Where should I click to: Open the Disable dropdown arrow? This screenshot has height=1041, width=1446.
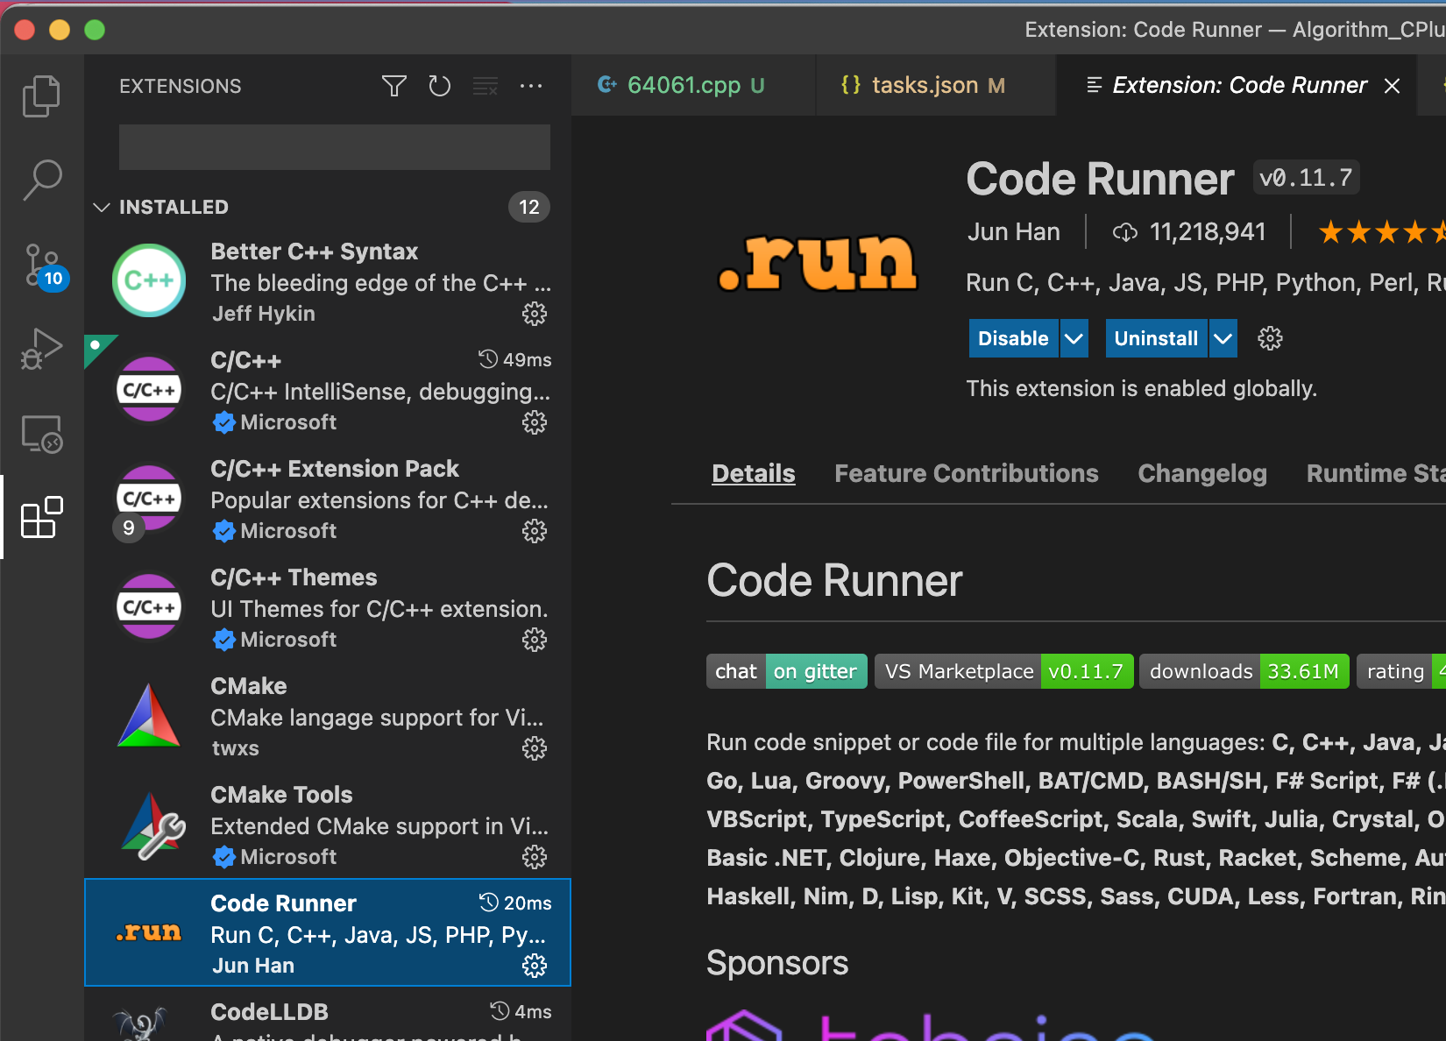click(x=1074, y=338)
